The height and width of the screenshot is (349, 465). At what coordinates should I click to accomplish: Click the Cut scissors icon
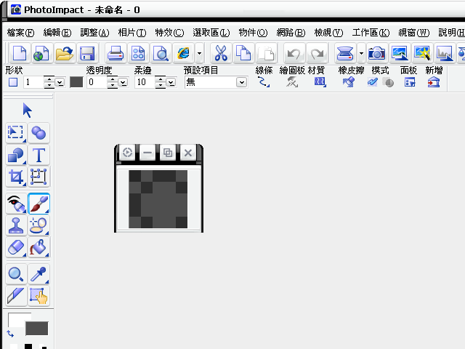click(x=221, y=53)
